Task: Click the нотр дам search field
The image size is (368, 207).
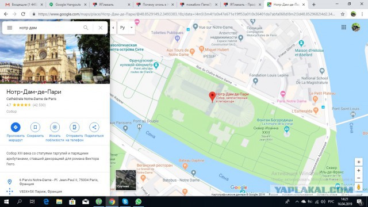Action: 49,28
